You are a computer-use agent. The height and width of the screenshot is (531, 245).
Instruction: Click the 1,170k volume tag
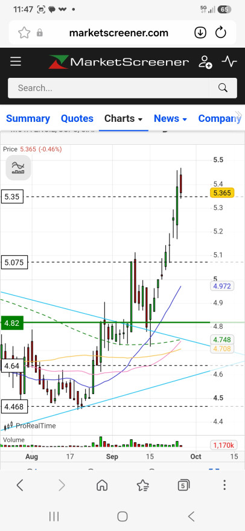223,445
